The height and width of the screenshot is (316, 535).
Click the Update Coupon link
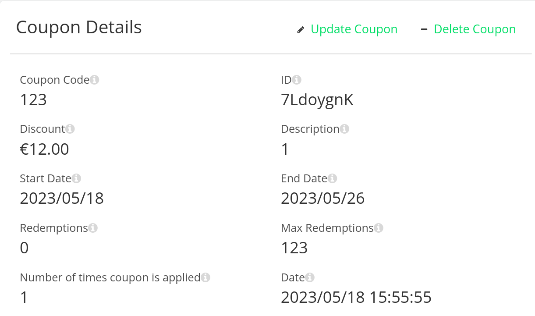[354, 29]
